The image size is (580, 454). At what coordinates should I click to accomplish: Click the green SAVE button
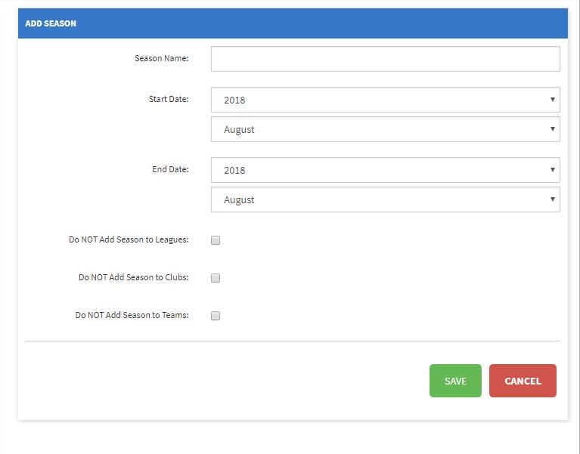(x=455, y=381)
